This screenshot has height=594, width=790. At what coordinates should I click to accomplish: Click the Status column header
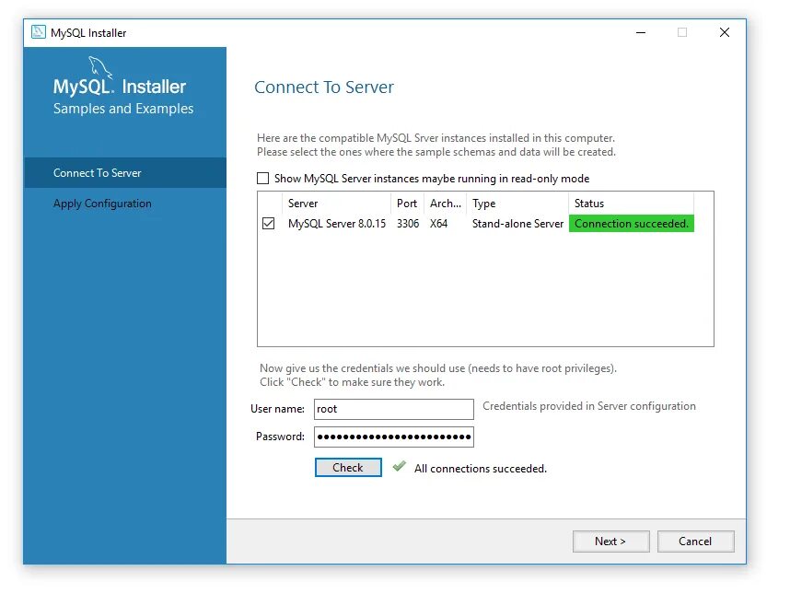(632, 204)
